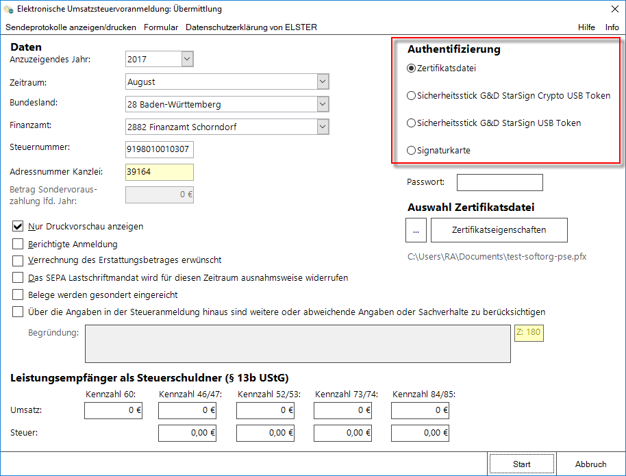626x476 pixels.
Task: Check 'Belege werden gesondert eingereicht'
Action: [18, 295]
